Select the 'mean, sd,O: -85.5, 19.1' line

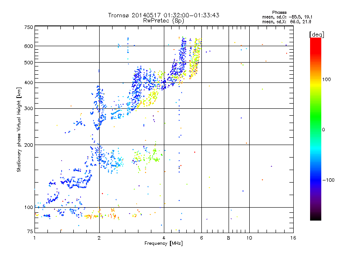point(287,17)
